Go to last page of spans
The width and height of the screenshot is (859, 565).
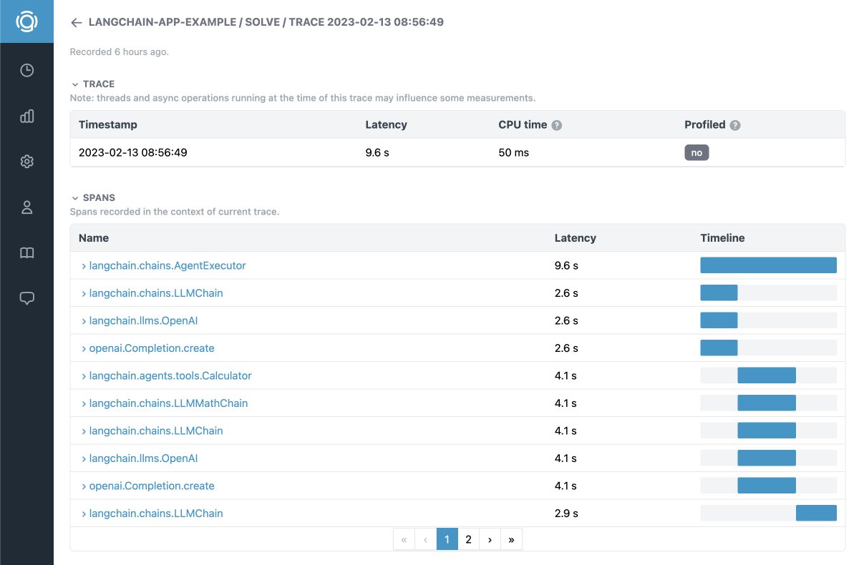[x=511, y=539]
